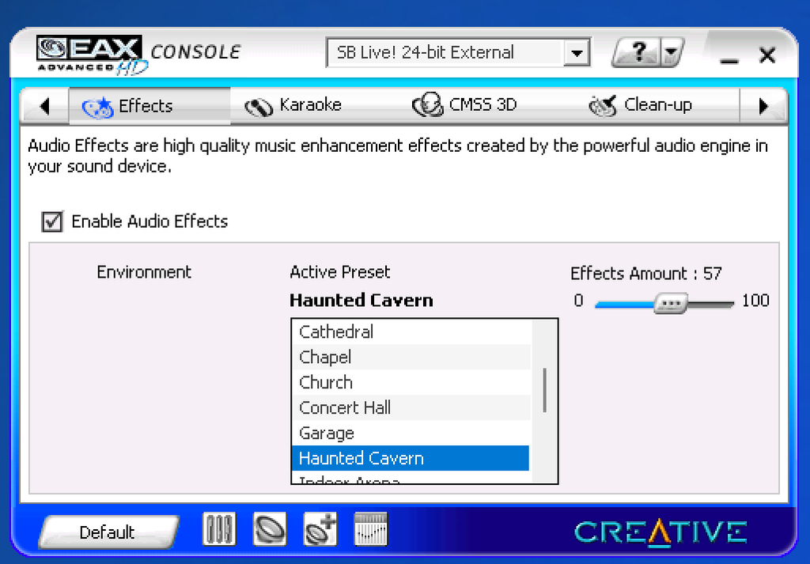Screen dimensions: 810x564
Task: Open the Help button dropdown arrow
Action: click(x=672, y=52)
